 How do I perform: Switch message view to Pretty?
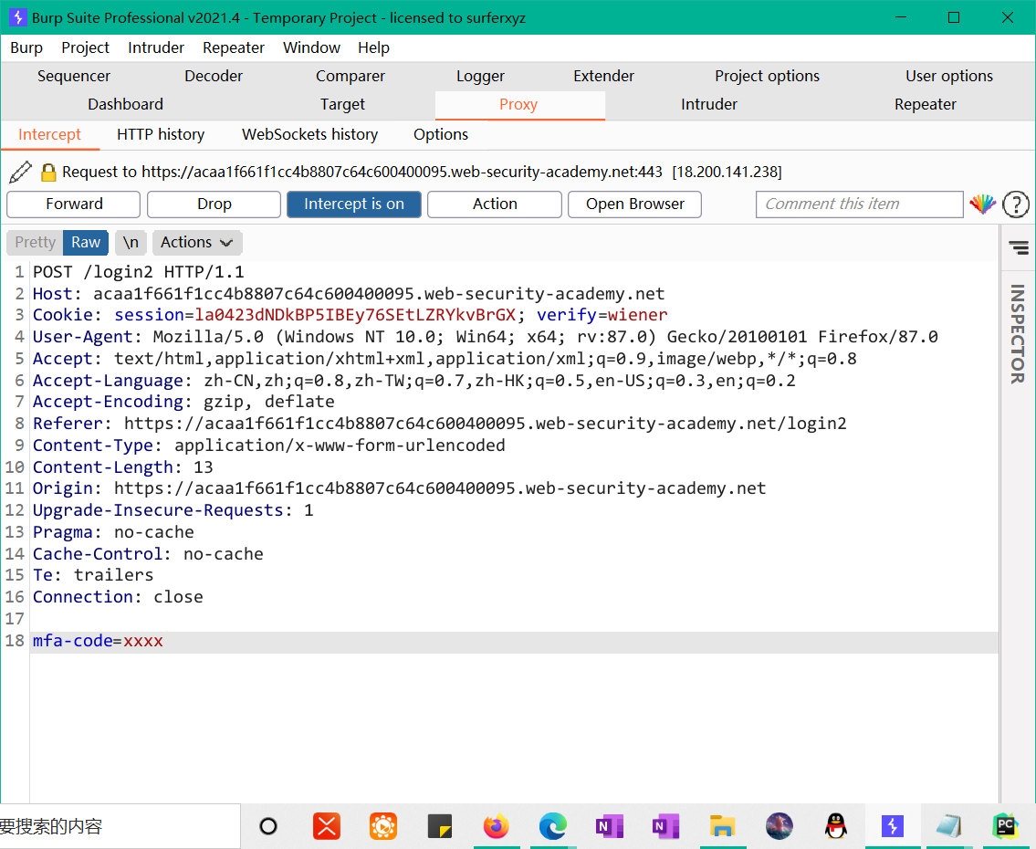pyautogui.click(x=35, y=243)
